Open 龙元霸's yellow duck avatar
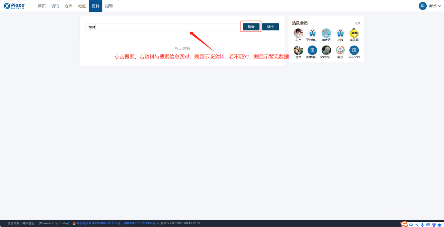 (354, 33)
